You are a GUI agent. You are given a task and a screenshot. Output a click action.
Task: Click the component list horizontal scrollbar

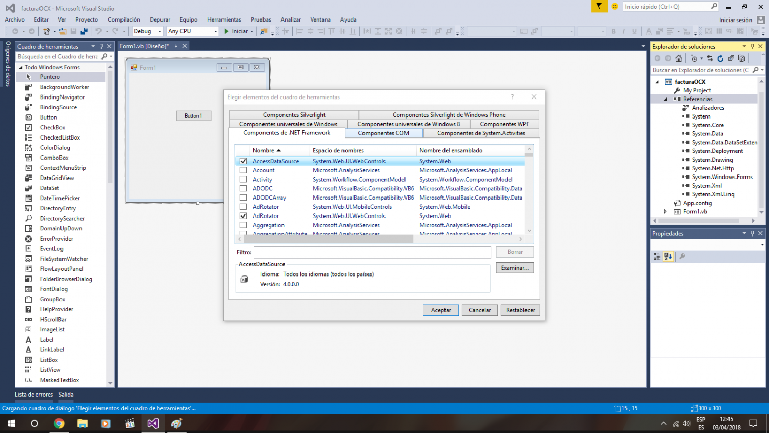click(329, 239)
